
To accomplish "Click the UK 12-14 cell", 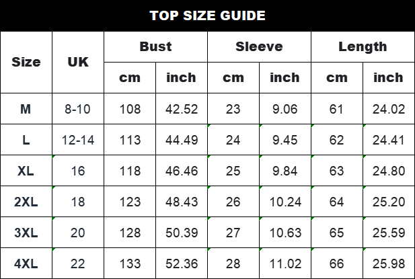I will [78, 140].
